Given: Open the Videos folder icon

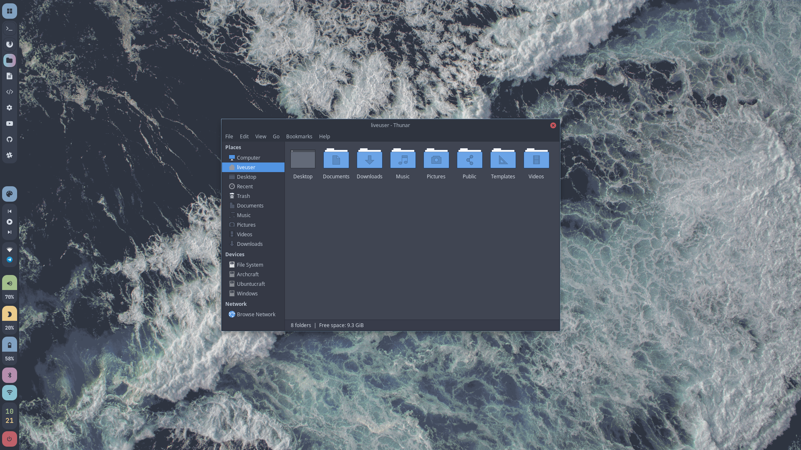Looking at the screenshot, I should coord(536,160).
